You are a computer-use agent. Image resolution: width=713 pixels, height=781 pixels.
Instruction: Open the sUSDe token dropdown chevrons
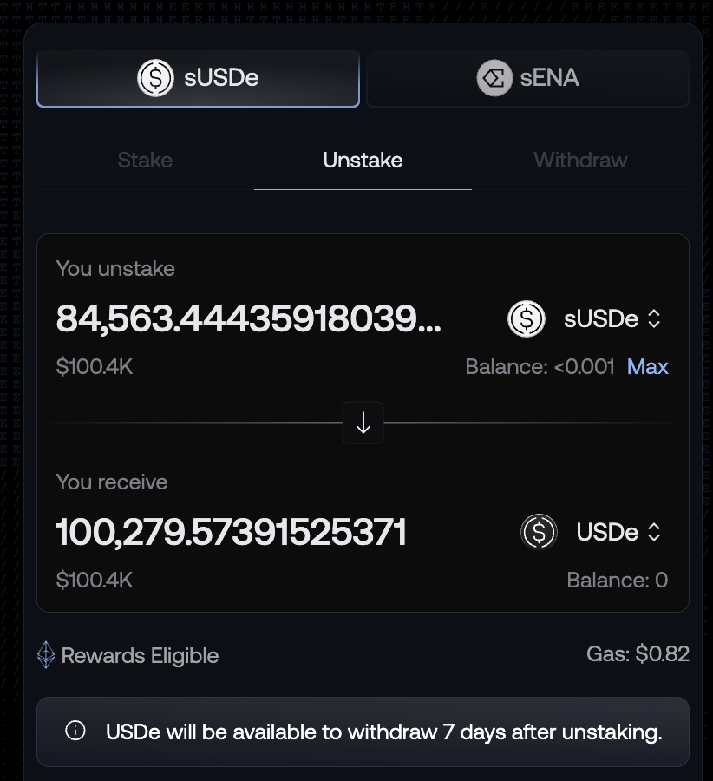coord(655,319)
